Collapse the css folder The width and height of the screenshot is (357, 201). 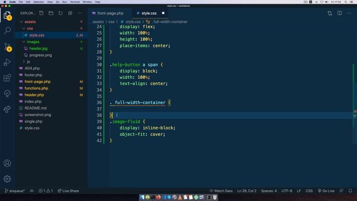point(30,28)
